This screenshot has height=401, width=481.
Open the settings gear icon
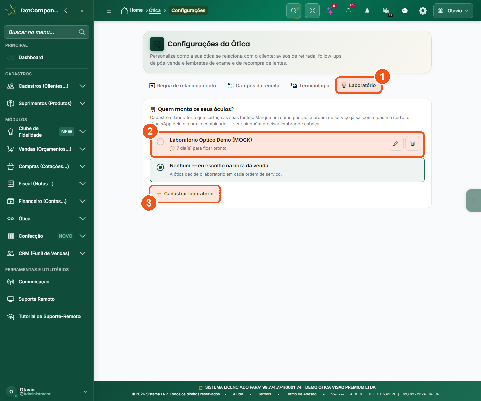tap(423, 11)
